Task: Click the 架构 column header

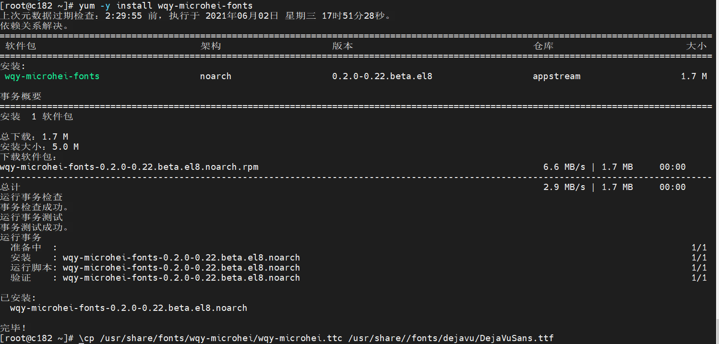Action: click(x=210, y=46)
